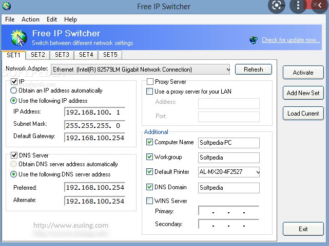Viewport: 329px width, 246px height.
Task: Toggle the DNS Server checkbox
Action: pos(14,155)
